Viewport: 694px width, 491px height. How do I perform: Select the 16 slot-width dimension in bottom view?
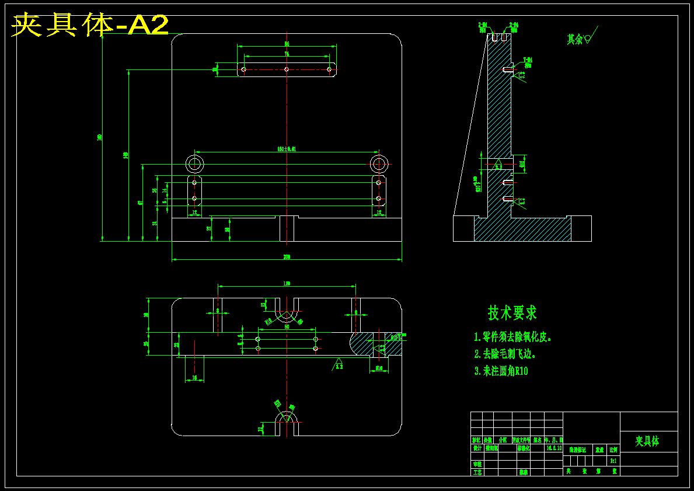(195, 378)
